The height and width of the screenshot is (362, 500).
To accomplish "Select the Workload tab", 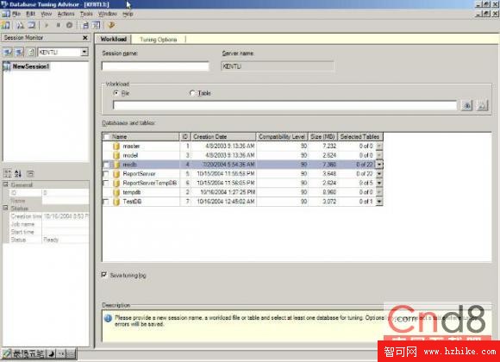I will tap(114, 40).
